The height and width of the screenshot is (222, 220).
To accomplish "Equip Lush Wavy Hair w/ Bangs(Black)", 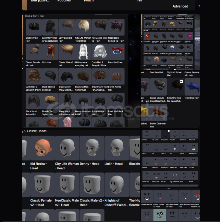I will coord(50,27).
